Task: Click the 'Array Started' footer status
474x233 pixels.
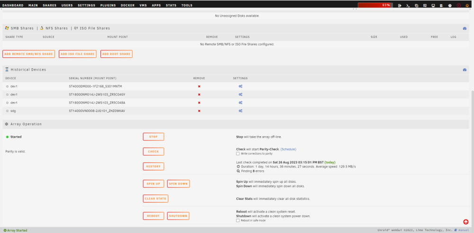Action: tap(16, 230)
